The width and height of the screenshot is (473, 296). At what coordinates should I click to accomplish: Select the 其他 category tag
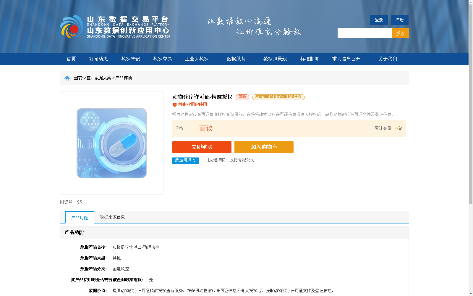[x=242, y=97]
